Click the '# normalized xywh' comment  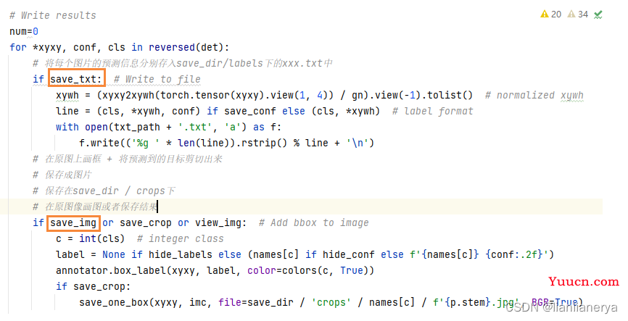(534, 95)
